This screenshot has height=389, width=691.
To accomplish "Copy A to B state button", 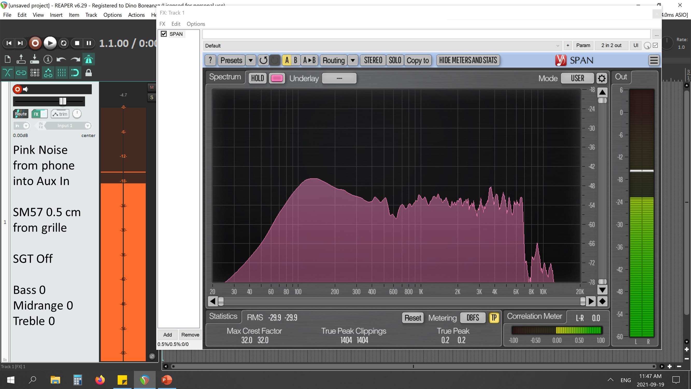I will (309, 60).
